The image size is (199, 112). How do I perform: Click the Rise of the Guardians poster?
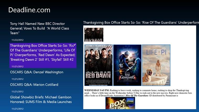point(127,65)
